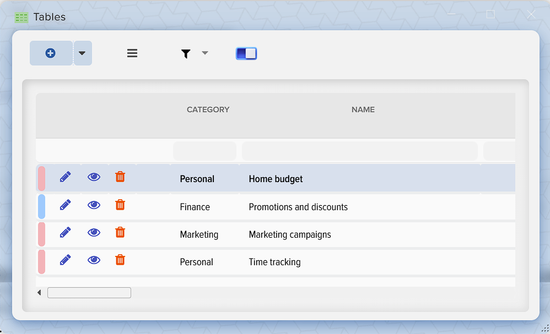The height and width of the screenshot is (334, 550).
Task: Select the 'Time tracking' name cell
Action: coord(274,262)
